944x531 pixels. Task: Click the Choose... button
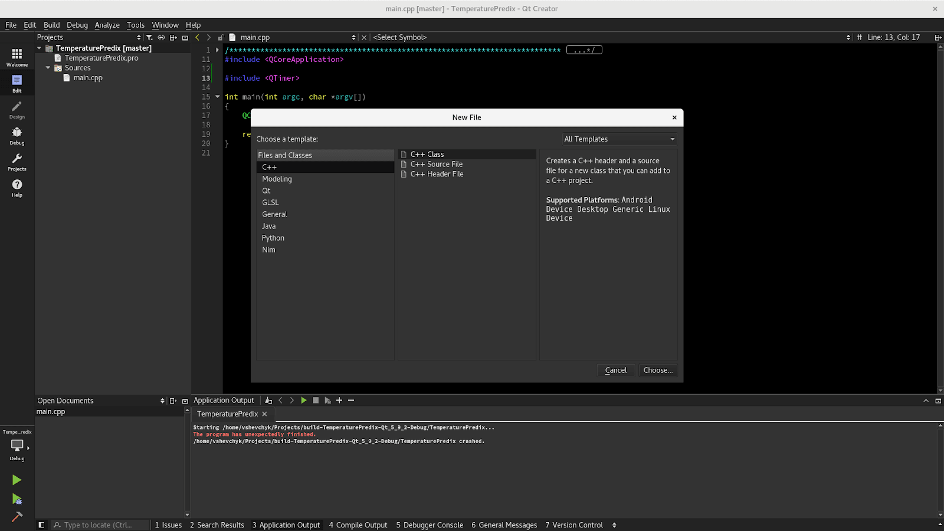tap(657, 371)
